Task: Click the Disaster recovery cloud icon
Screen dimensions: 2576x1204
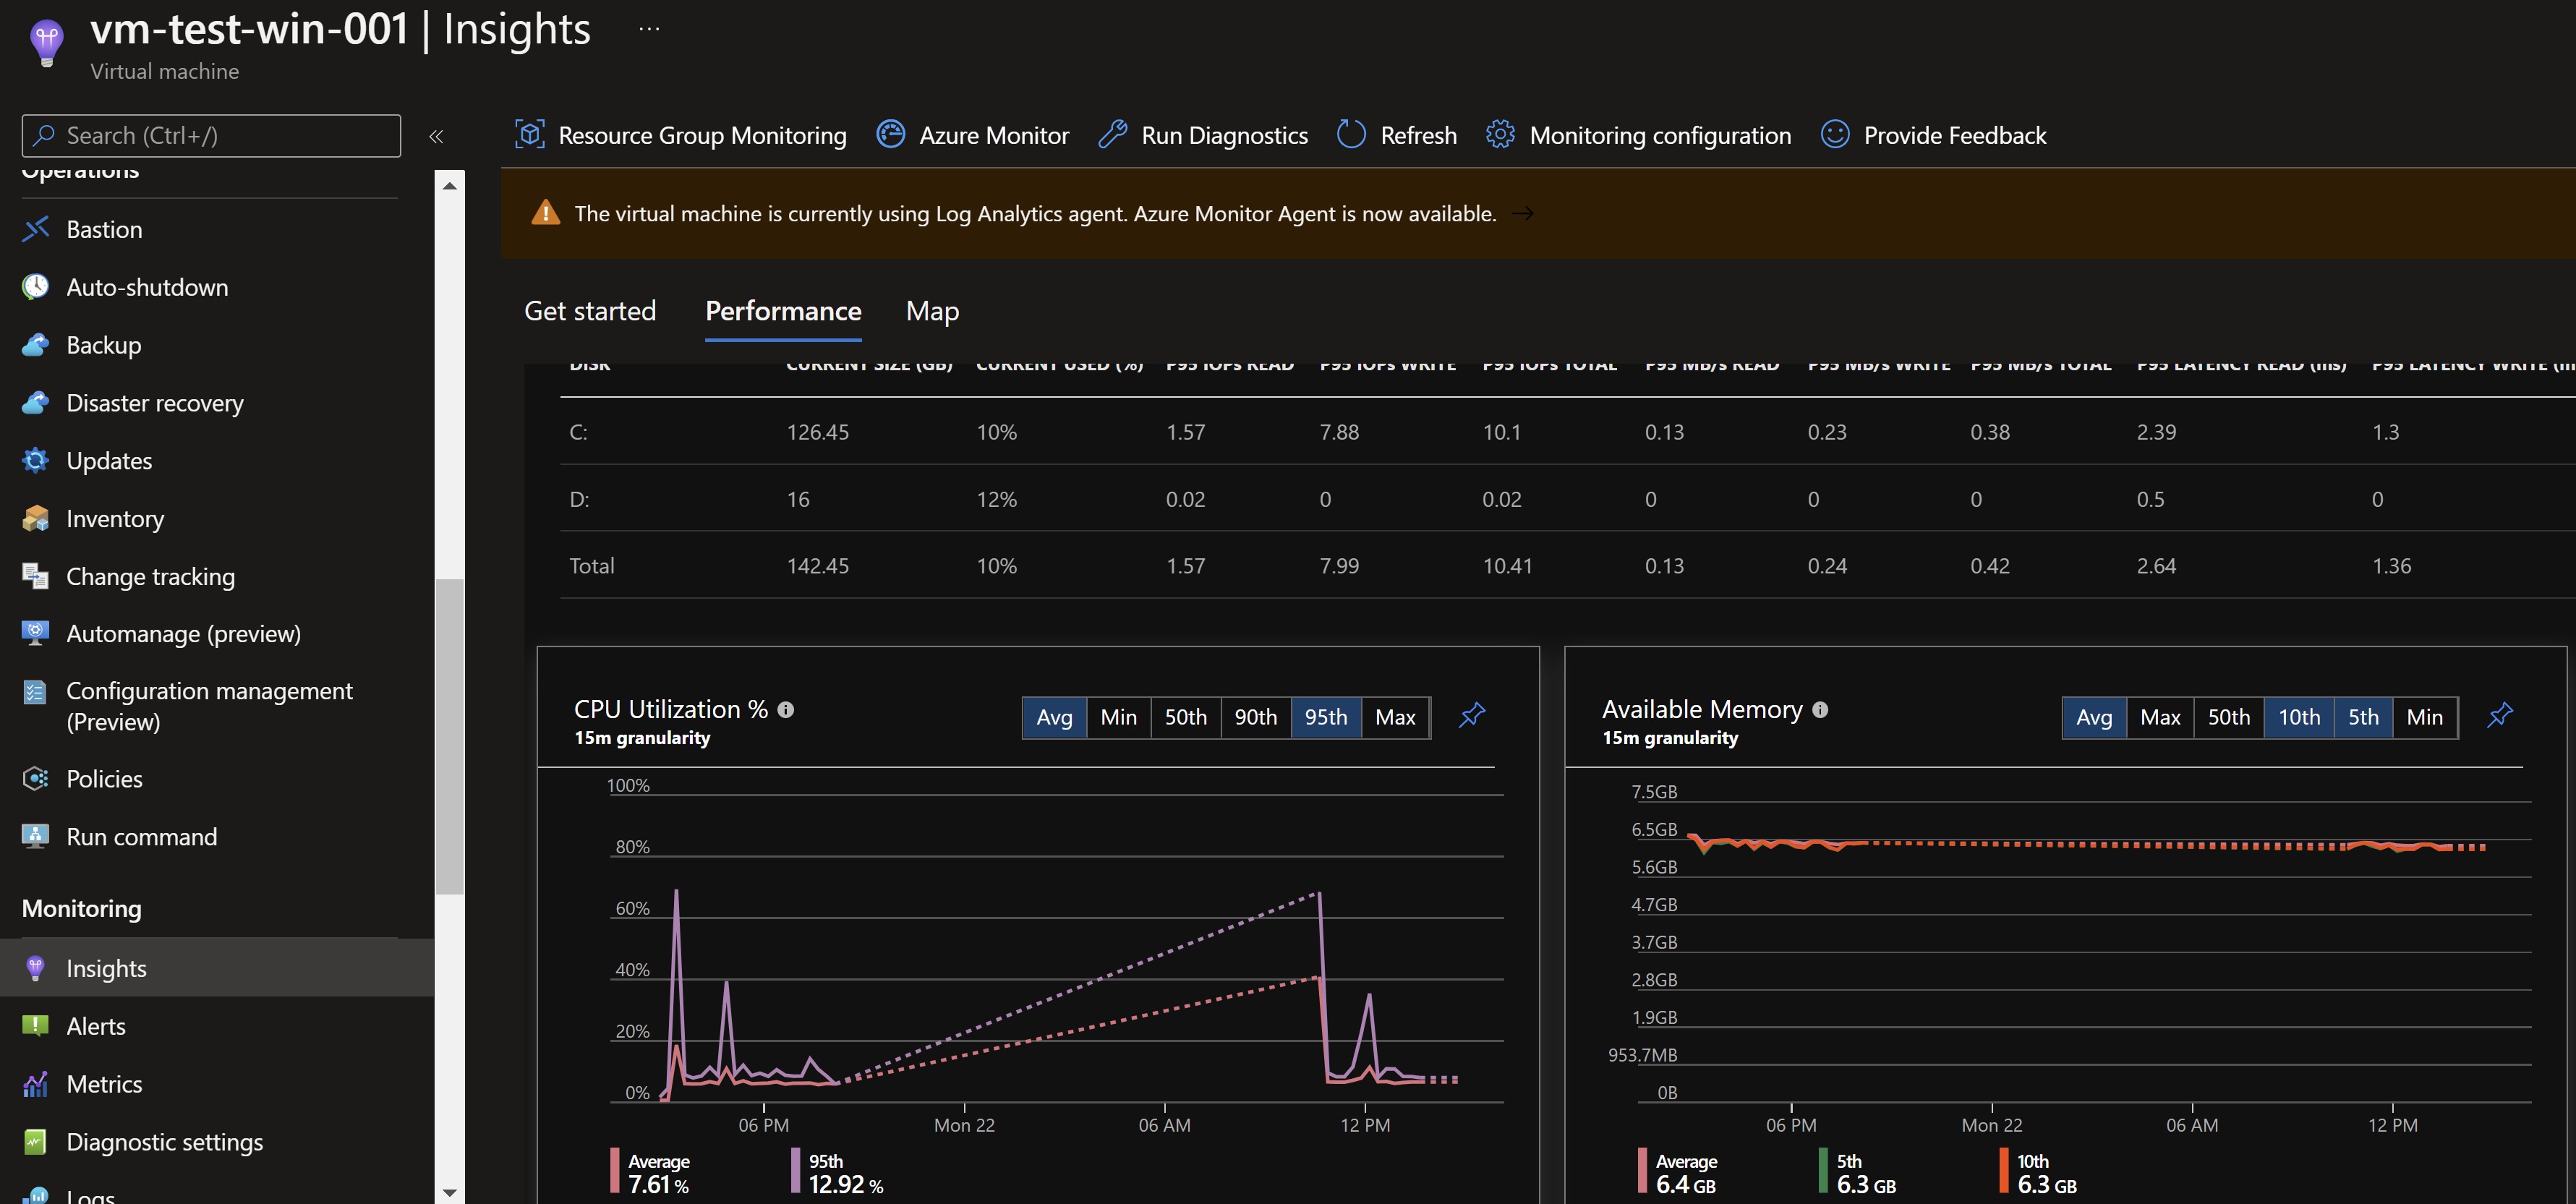Action: tap(35, 403)
